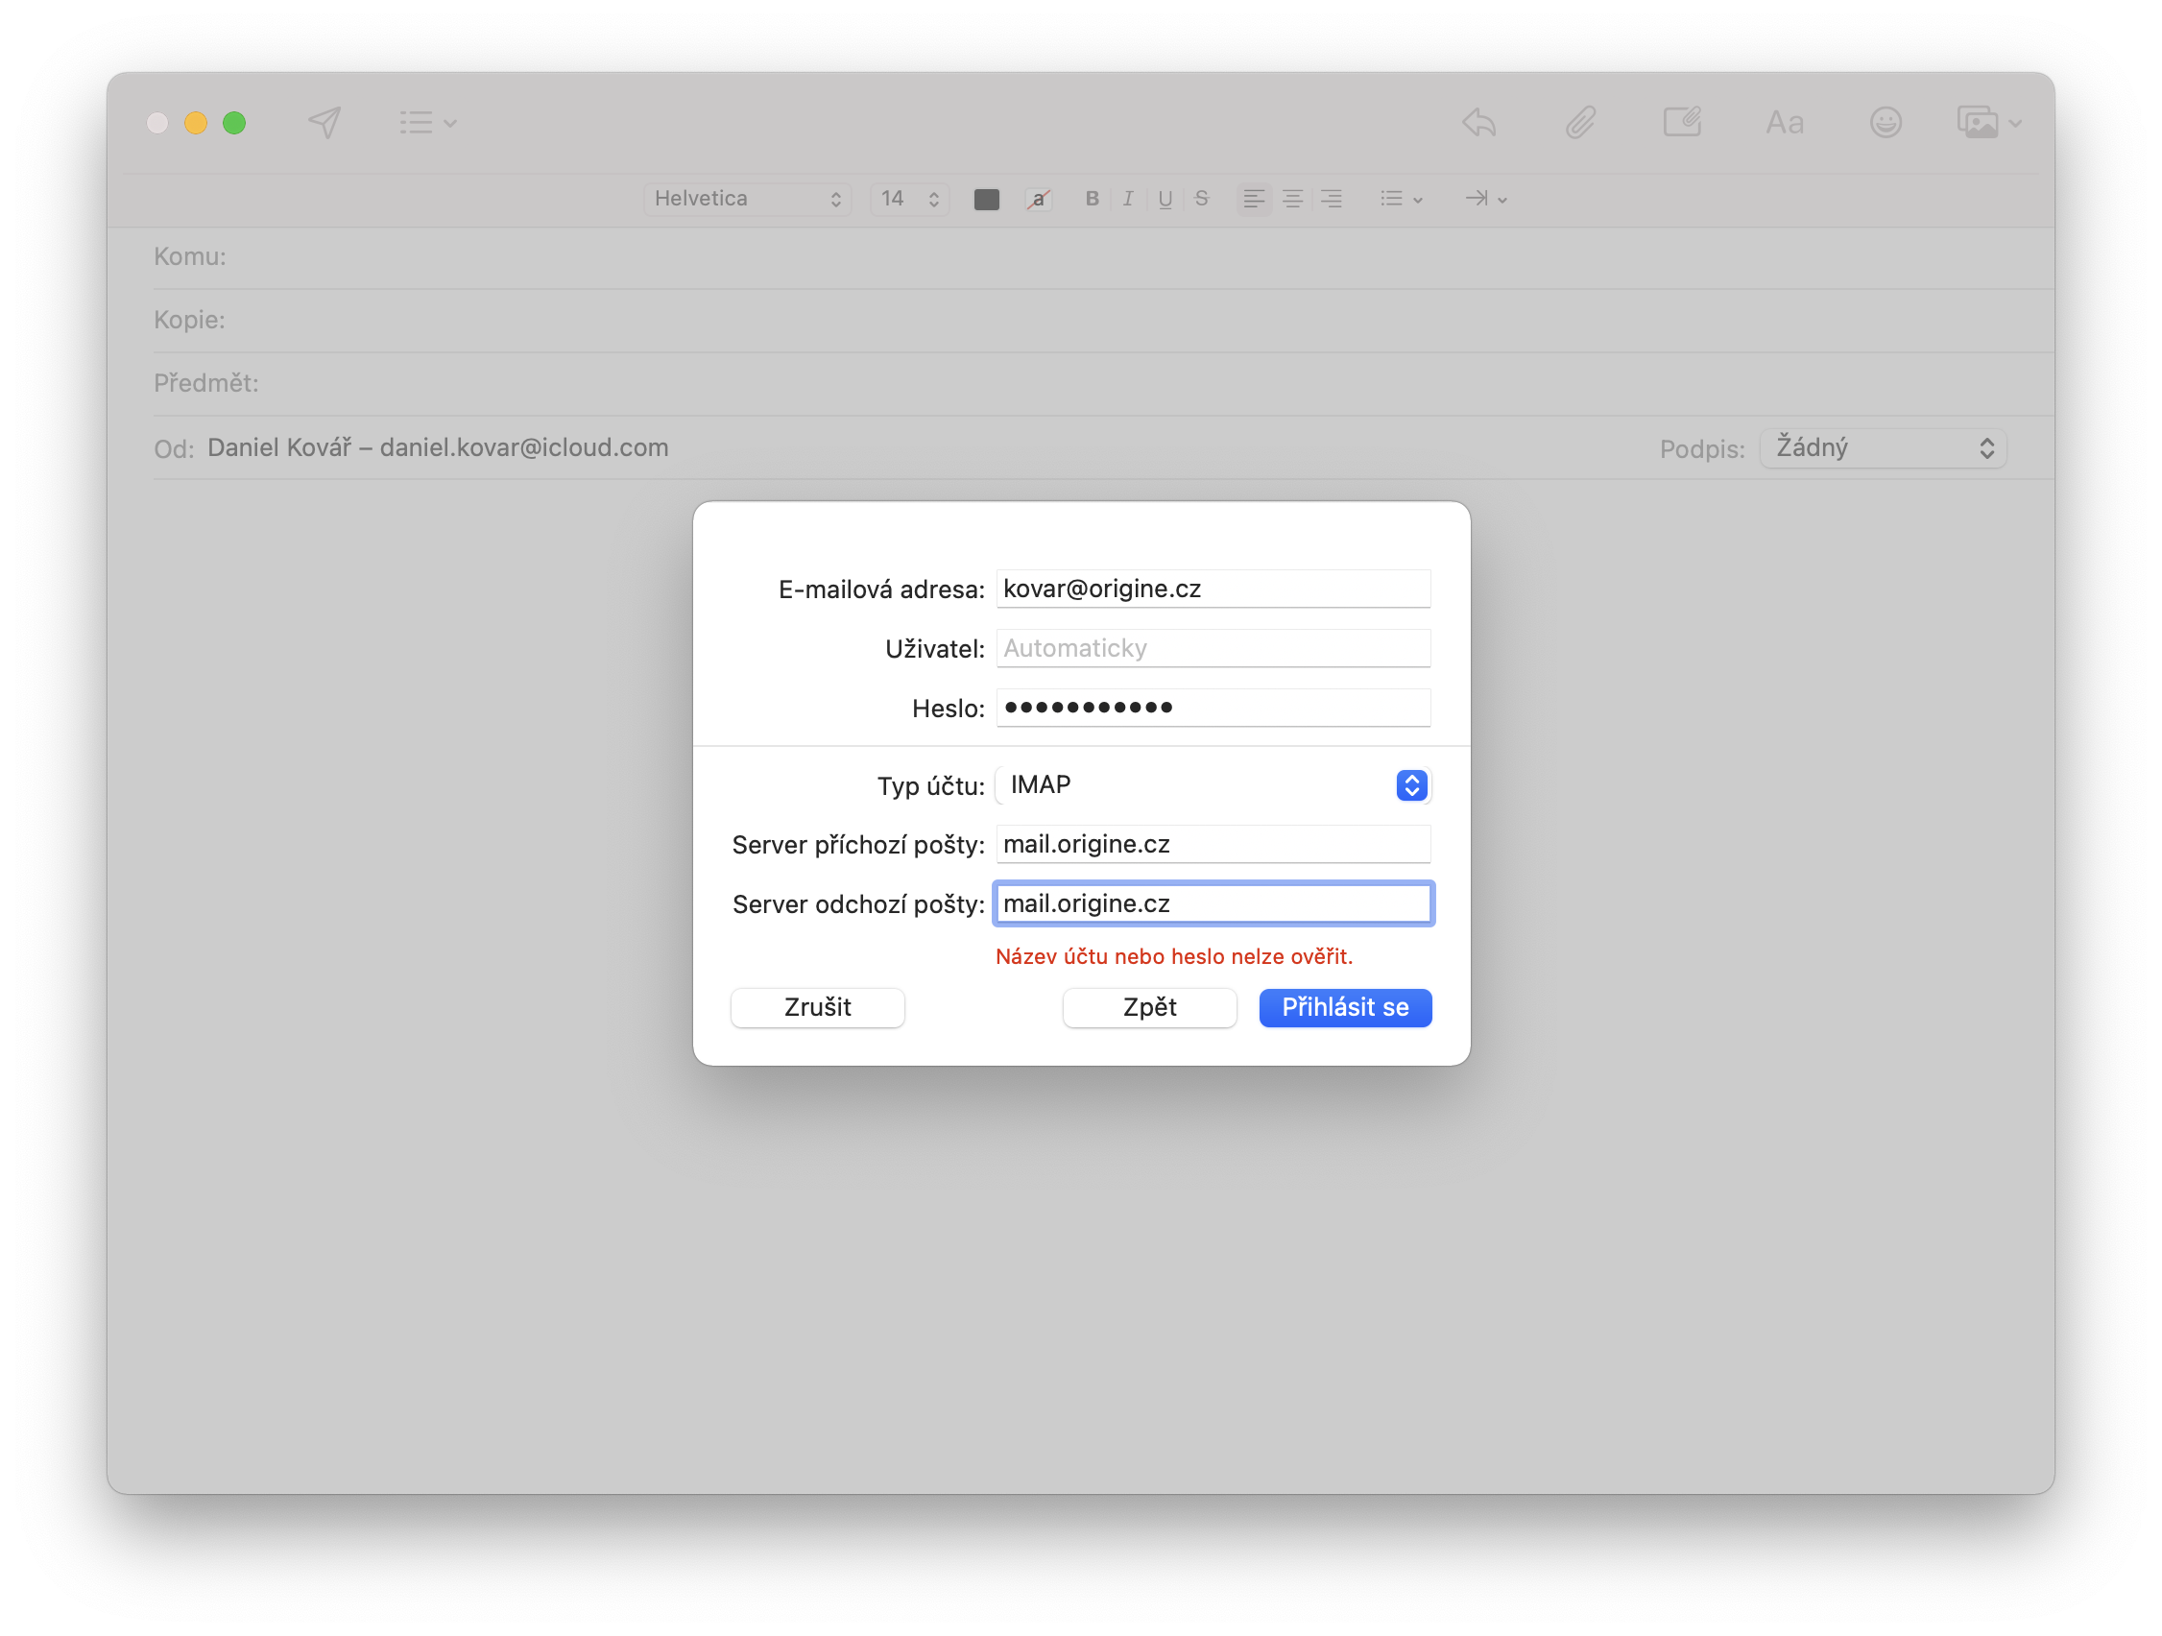Select center text alignment

pos(1292,199)
